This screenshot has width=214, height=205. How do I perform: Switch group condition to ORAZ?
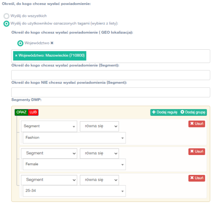[21, 112]
